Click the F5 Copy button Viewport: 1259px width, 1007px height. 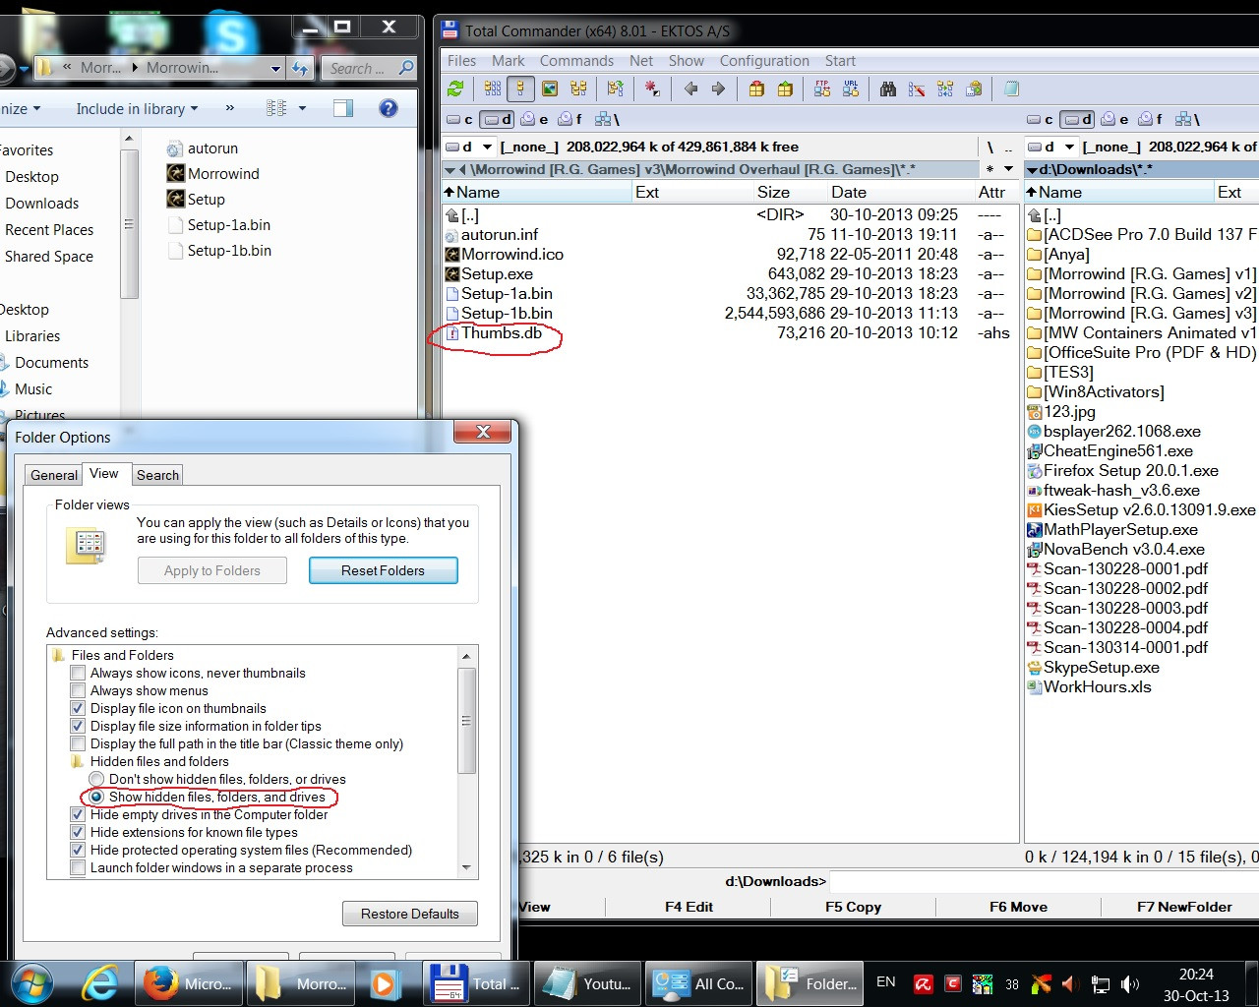853,907
